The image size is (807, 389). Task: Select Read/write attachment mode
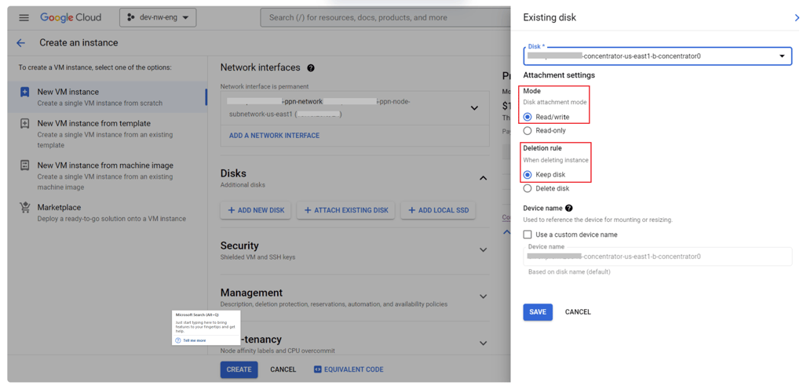(528, 117)
